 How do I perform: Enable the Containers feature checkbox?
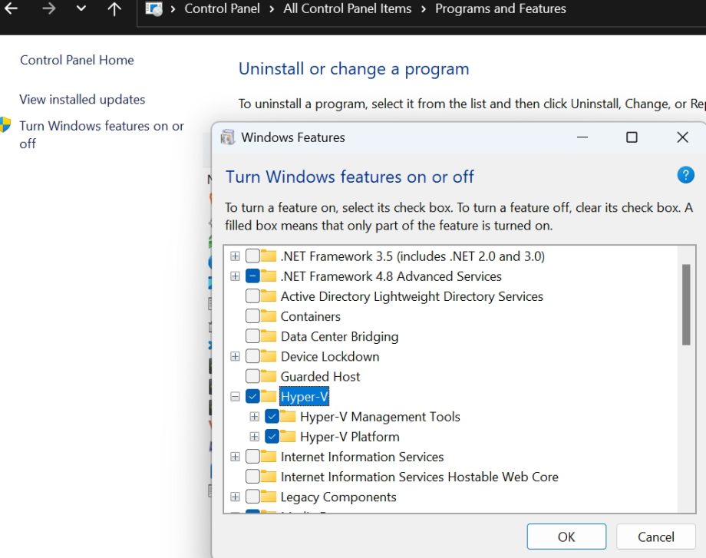pos(252,316)
